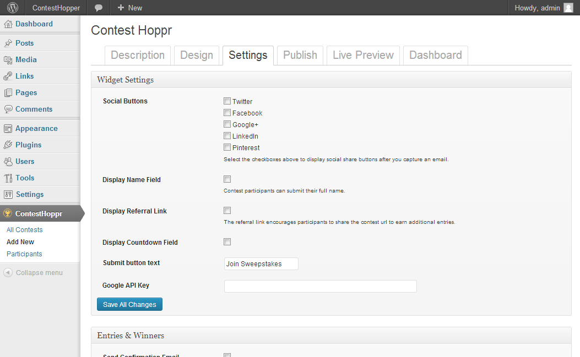Click the Media icon in sidebar
The width and height of the screenshot is (580, 357).
(x=8, y=60)
